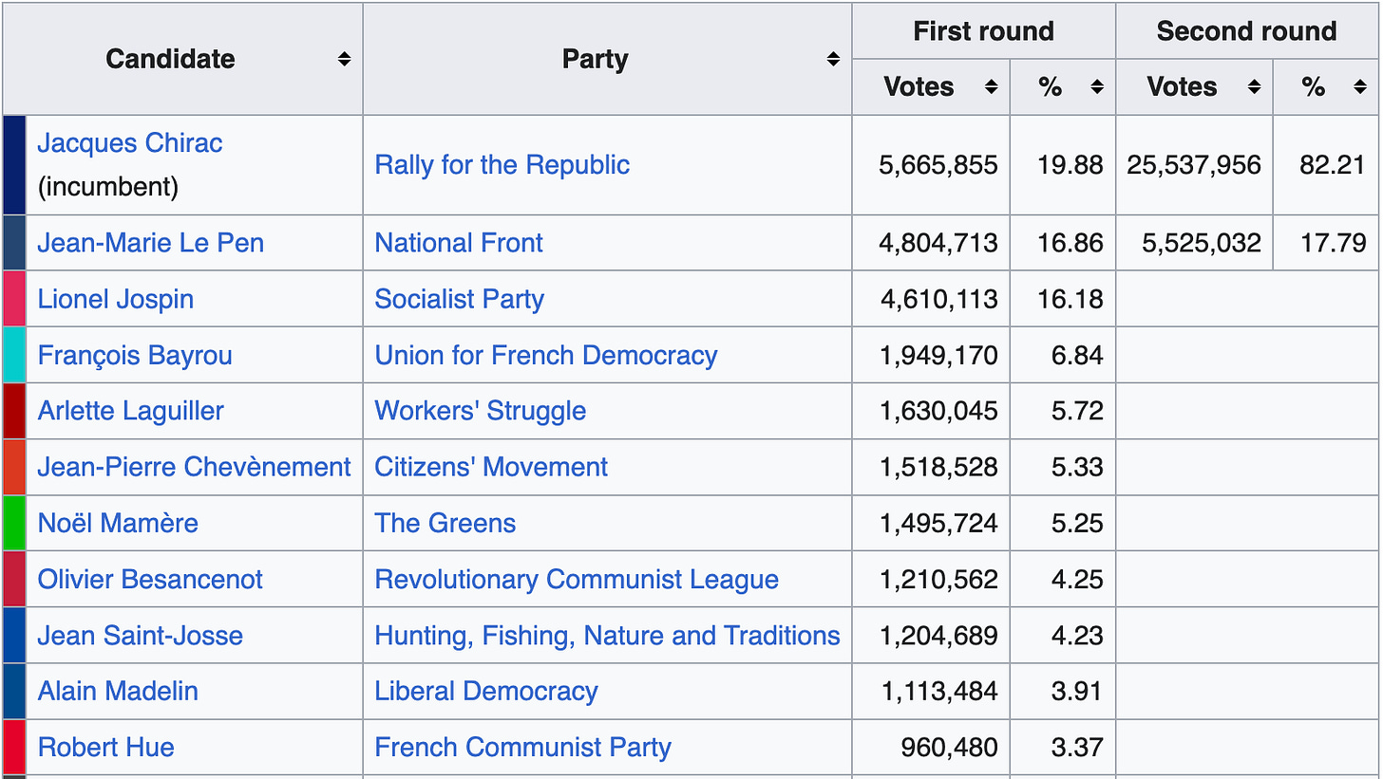Image resolution: width=1383 pixels, height=779 pixels.
Task: Visit the French Communist Party link
Action: 522,747
